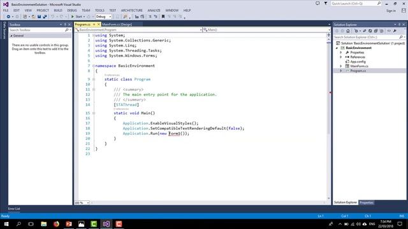Image resolution: width=408 pixels, height=229 pixels.
Task: Collapse the BasicEnvironment project node
Action: coord(337,48)
